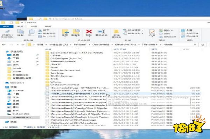
Task: Select Quick access (快速存取) tree node
Action: [x=14, y=51]
